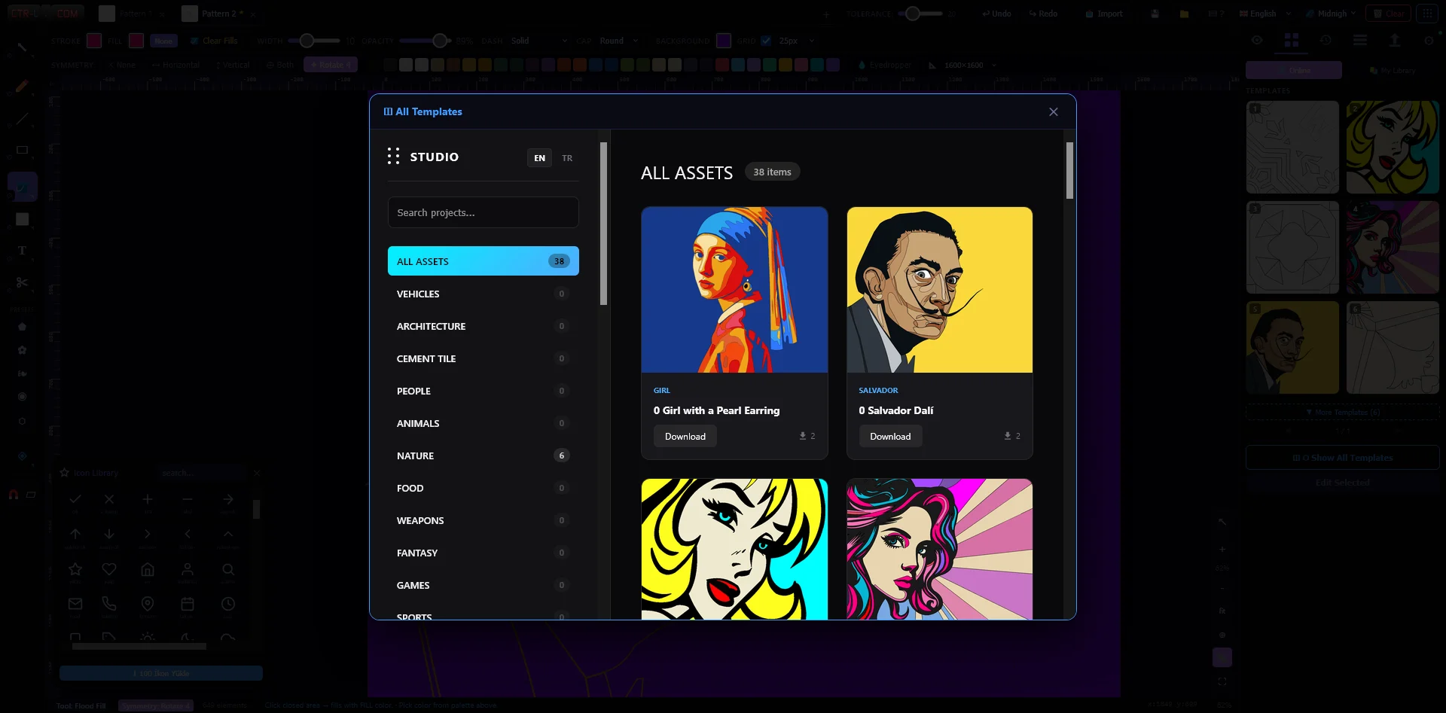This screenshot has width=1446, height=713.
Task: Click the save disk icon in top bar
Action: (1155, 14)
